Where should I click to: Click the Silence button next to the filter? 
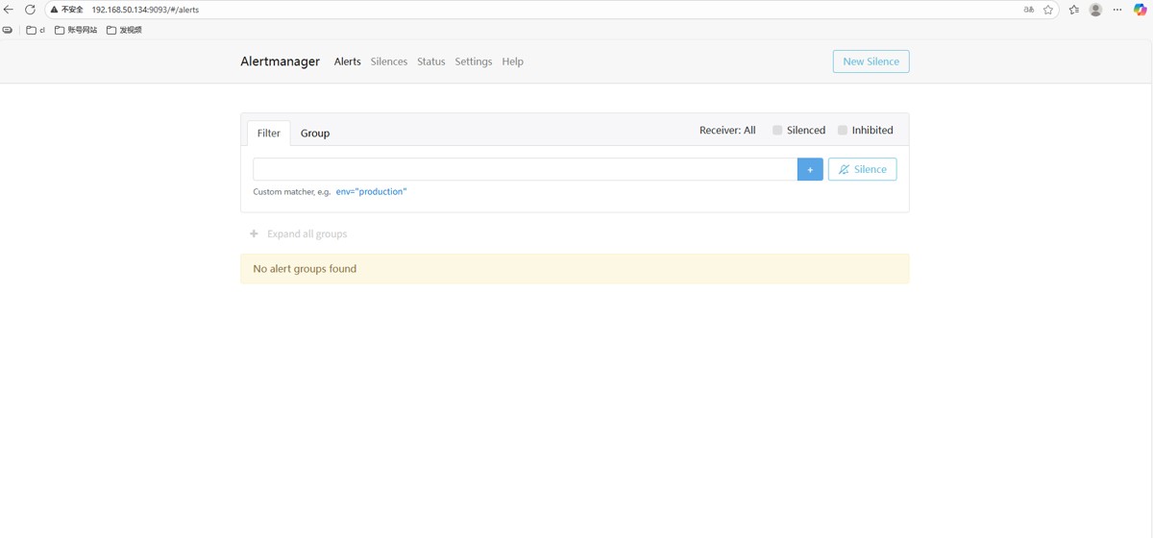pos(862,169)
